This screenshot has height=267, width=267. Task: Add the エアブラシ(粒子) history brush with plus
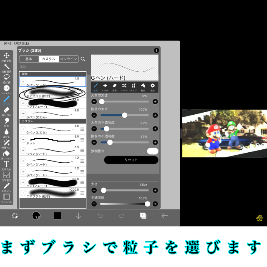point(23,93)
